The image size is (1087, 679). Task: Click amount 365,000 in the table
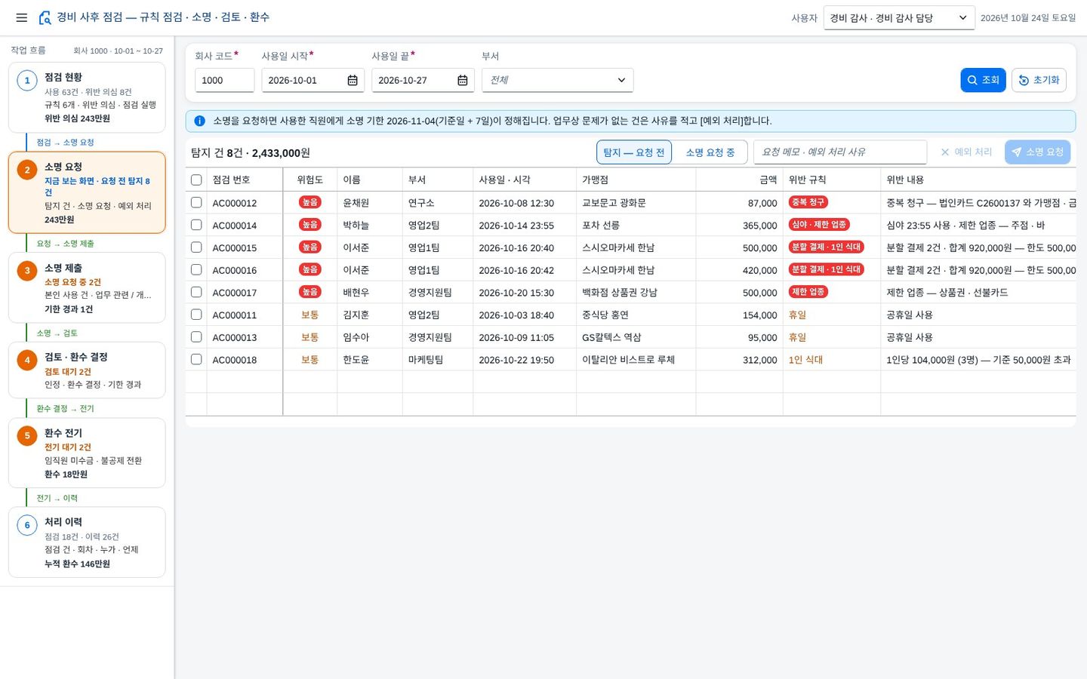point(760,226)
